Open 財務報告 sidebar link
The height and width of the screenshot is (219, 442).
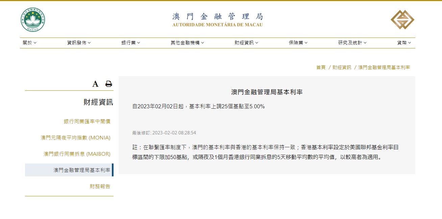(x=100, y=186)
